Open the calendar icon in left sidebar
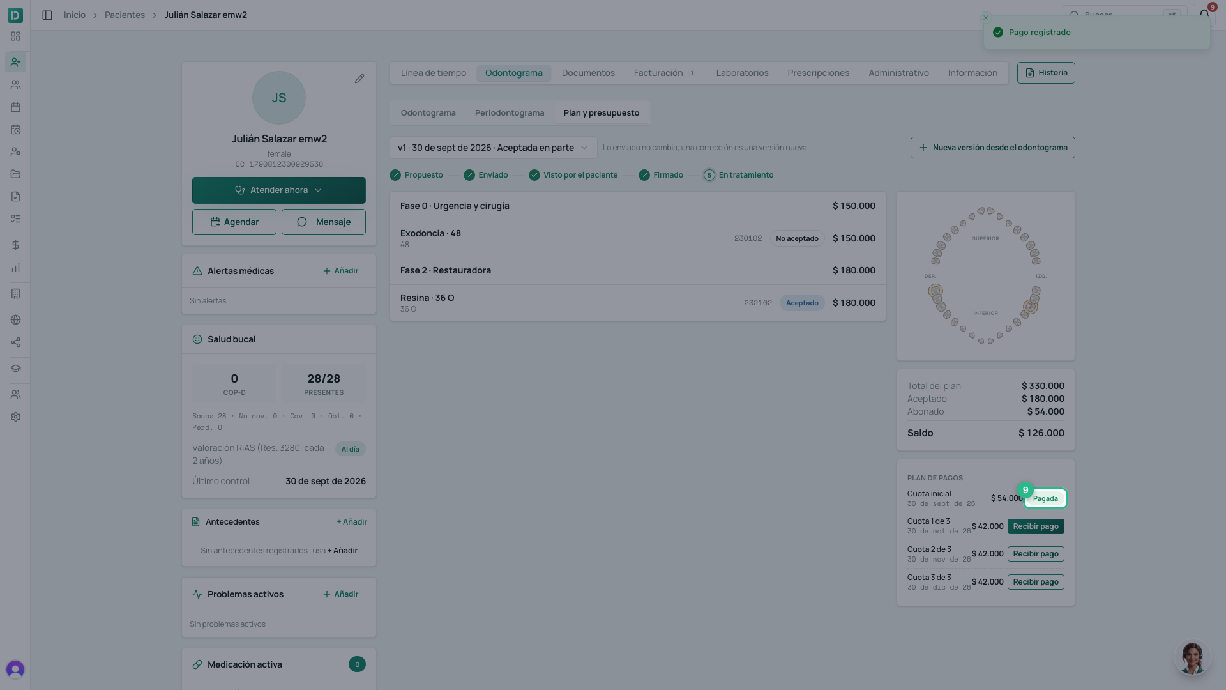The image size is (1226, 690). click(16, 107)
